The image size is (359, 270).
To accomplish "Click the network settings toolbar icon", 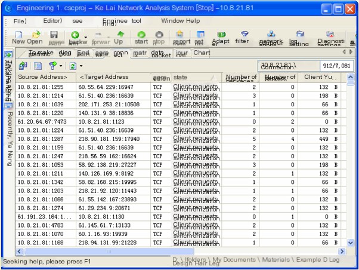I will pos(271,34).
